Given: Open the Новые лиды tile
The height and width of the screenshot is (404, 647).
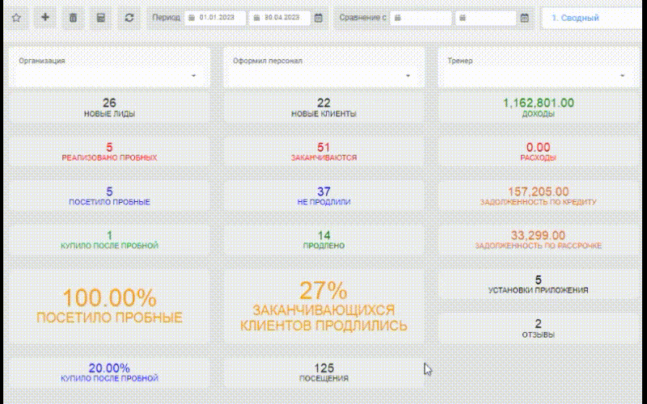Looking at the screenshot, I should coord(109,107).
